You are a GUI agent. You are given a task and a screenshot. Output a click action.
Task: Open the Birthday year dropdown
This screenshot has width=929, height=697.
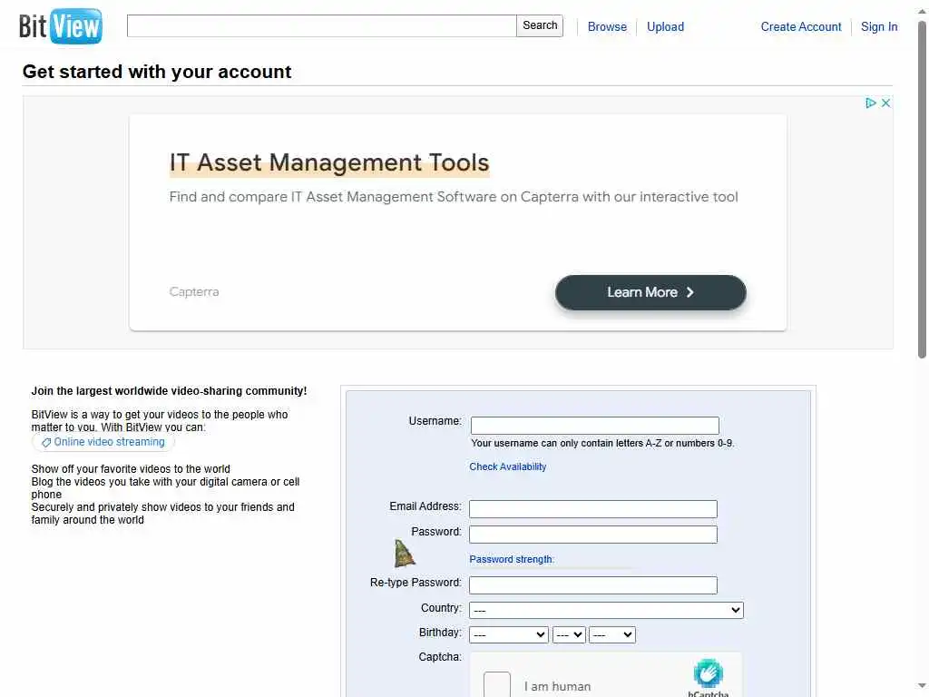click(x=612, y=634)
